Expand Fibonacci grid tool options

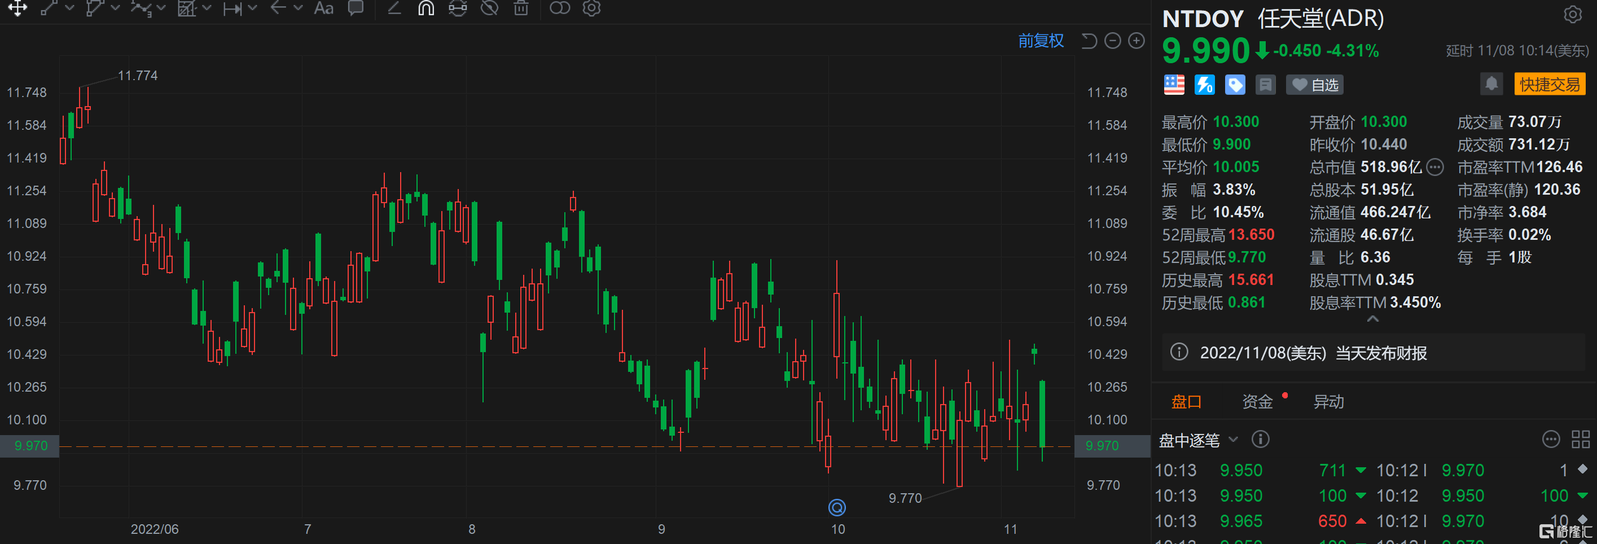point(207,8)
